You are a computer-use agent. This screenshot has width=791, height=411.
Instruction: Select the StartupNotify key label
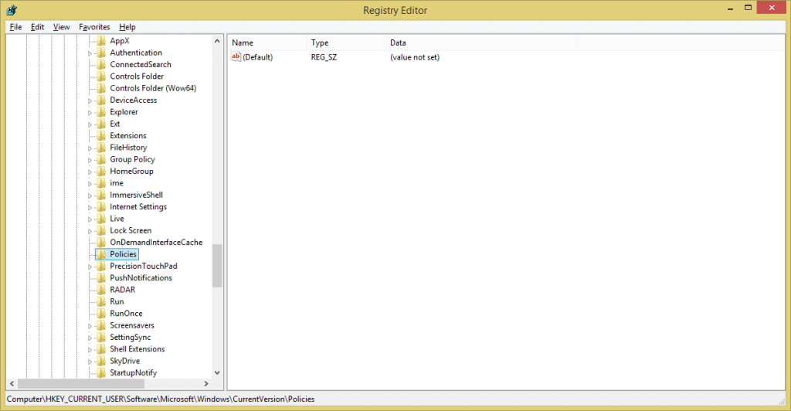(133, 372)
